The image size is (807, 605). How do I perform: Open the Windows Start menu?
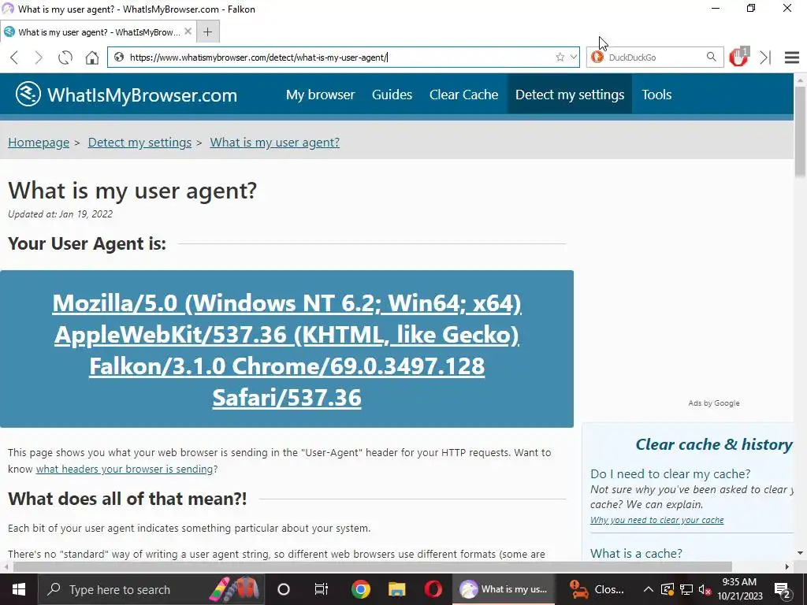tap(19, 589)
